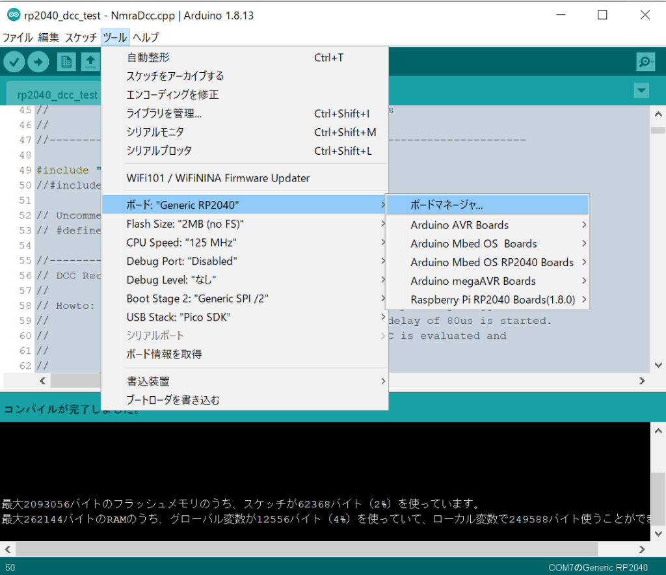Click the Verify checkmark icon
The image size is (666, 575).
tap(14, 62)
